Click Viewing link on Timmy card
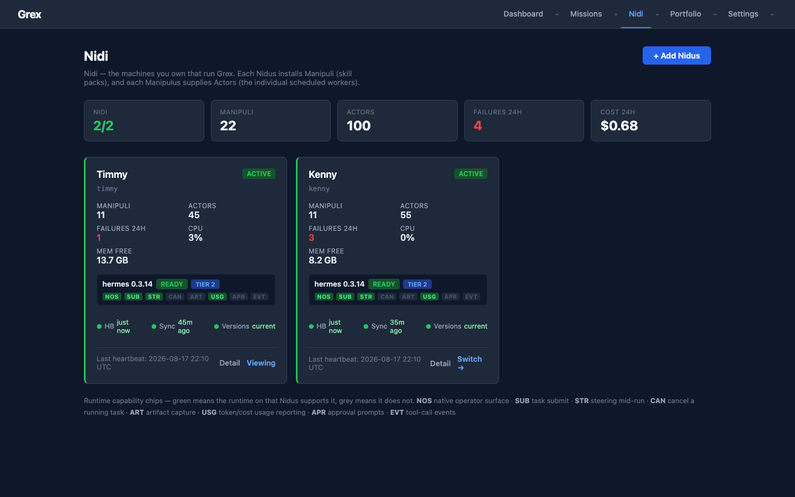Screen dimensions: 795x497 coord(261,363)
